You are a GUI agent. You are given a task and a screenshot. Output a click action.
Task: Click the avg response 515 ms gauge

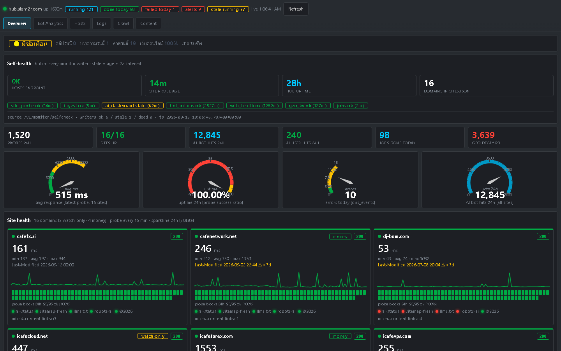click(71, 179)
